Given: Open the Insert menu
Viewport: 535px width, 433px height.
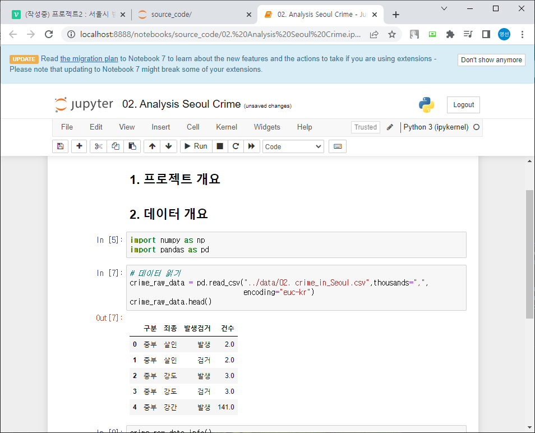Looking at the screenshot, I should [x=161, y=127].
